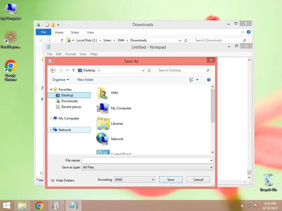Click the network tray icon
This screenshot has width=282, height=211.
(249, 206)
